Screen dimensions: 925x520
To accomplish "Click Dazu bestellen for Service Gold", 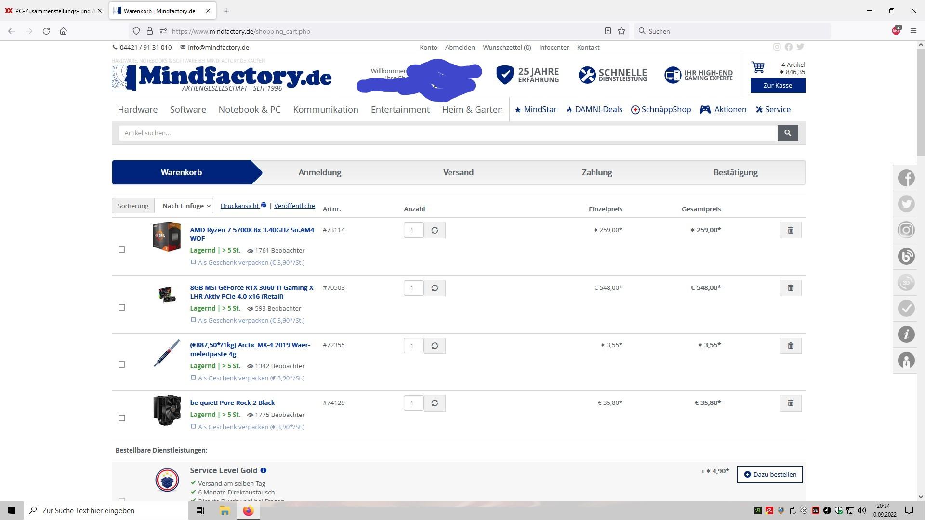I will point(770,474).
